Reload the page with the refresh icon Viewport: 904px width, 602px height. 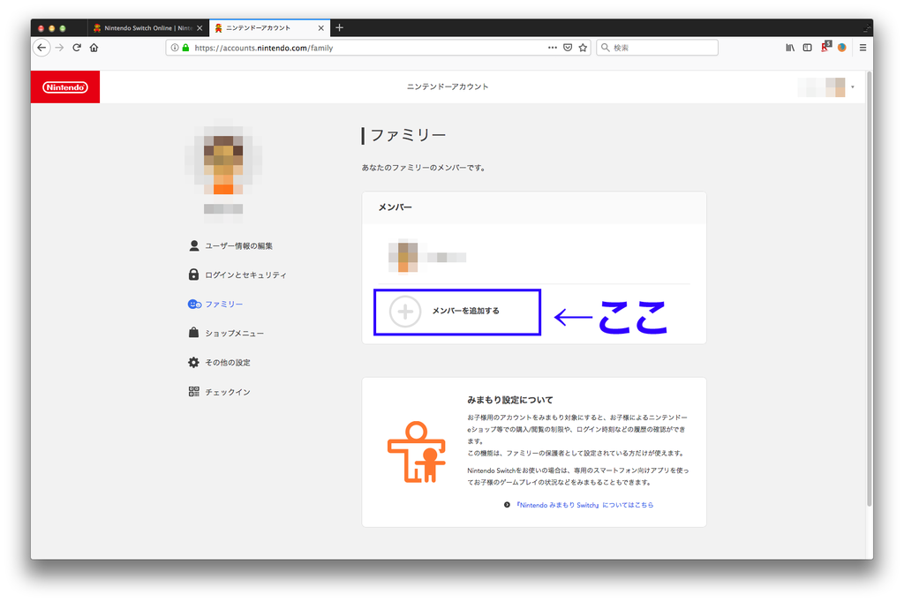tap(77, 48)
